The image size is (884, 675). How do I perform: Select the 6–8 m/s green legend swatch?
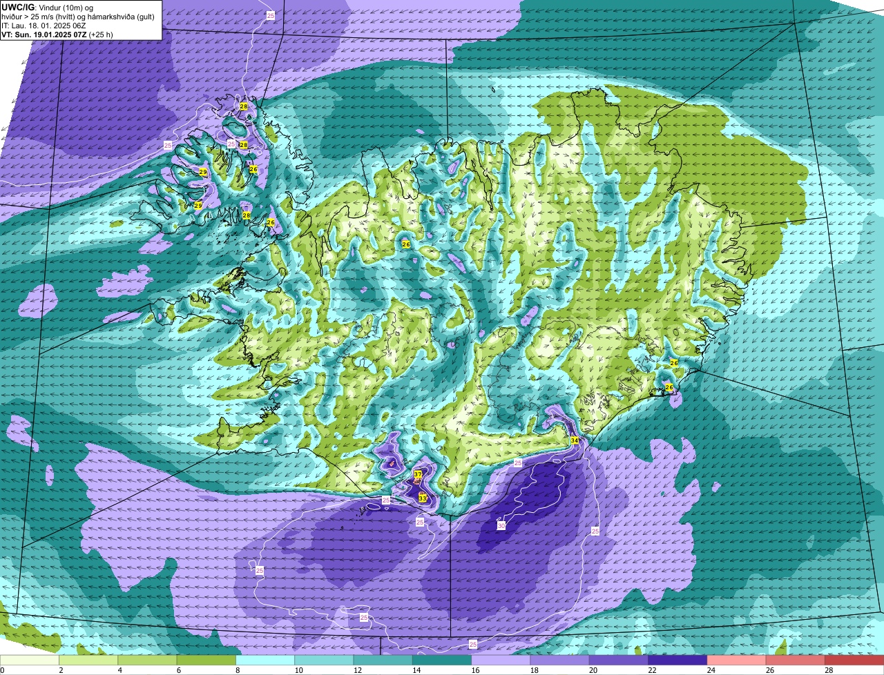(x=206, y=660)
